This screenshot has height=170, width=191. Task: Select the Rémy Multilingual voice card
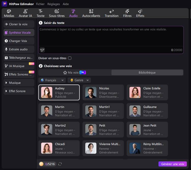[x=147, y=148]
